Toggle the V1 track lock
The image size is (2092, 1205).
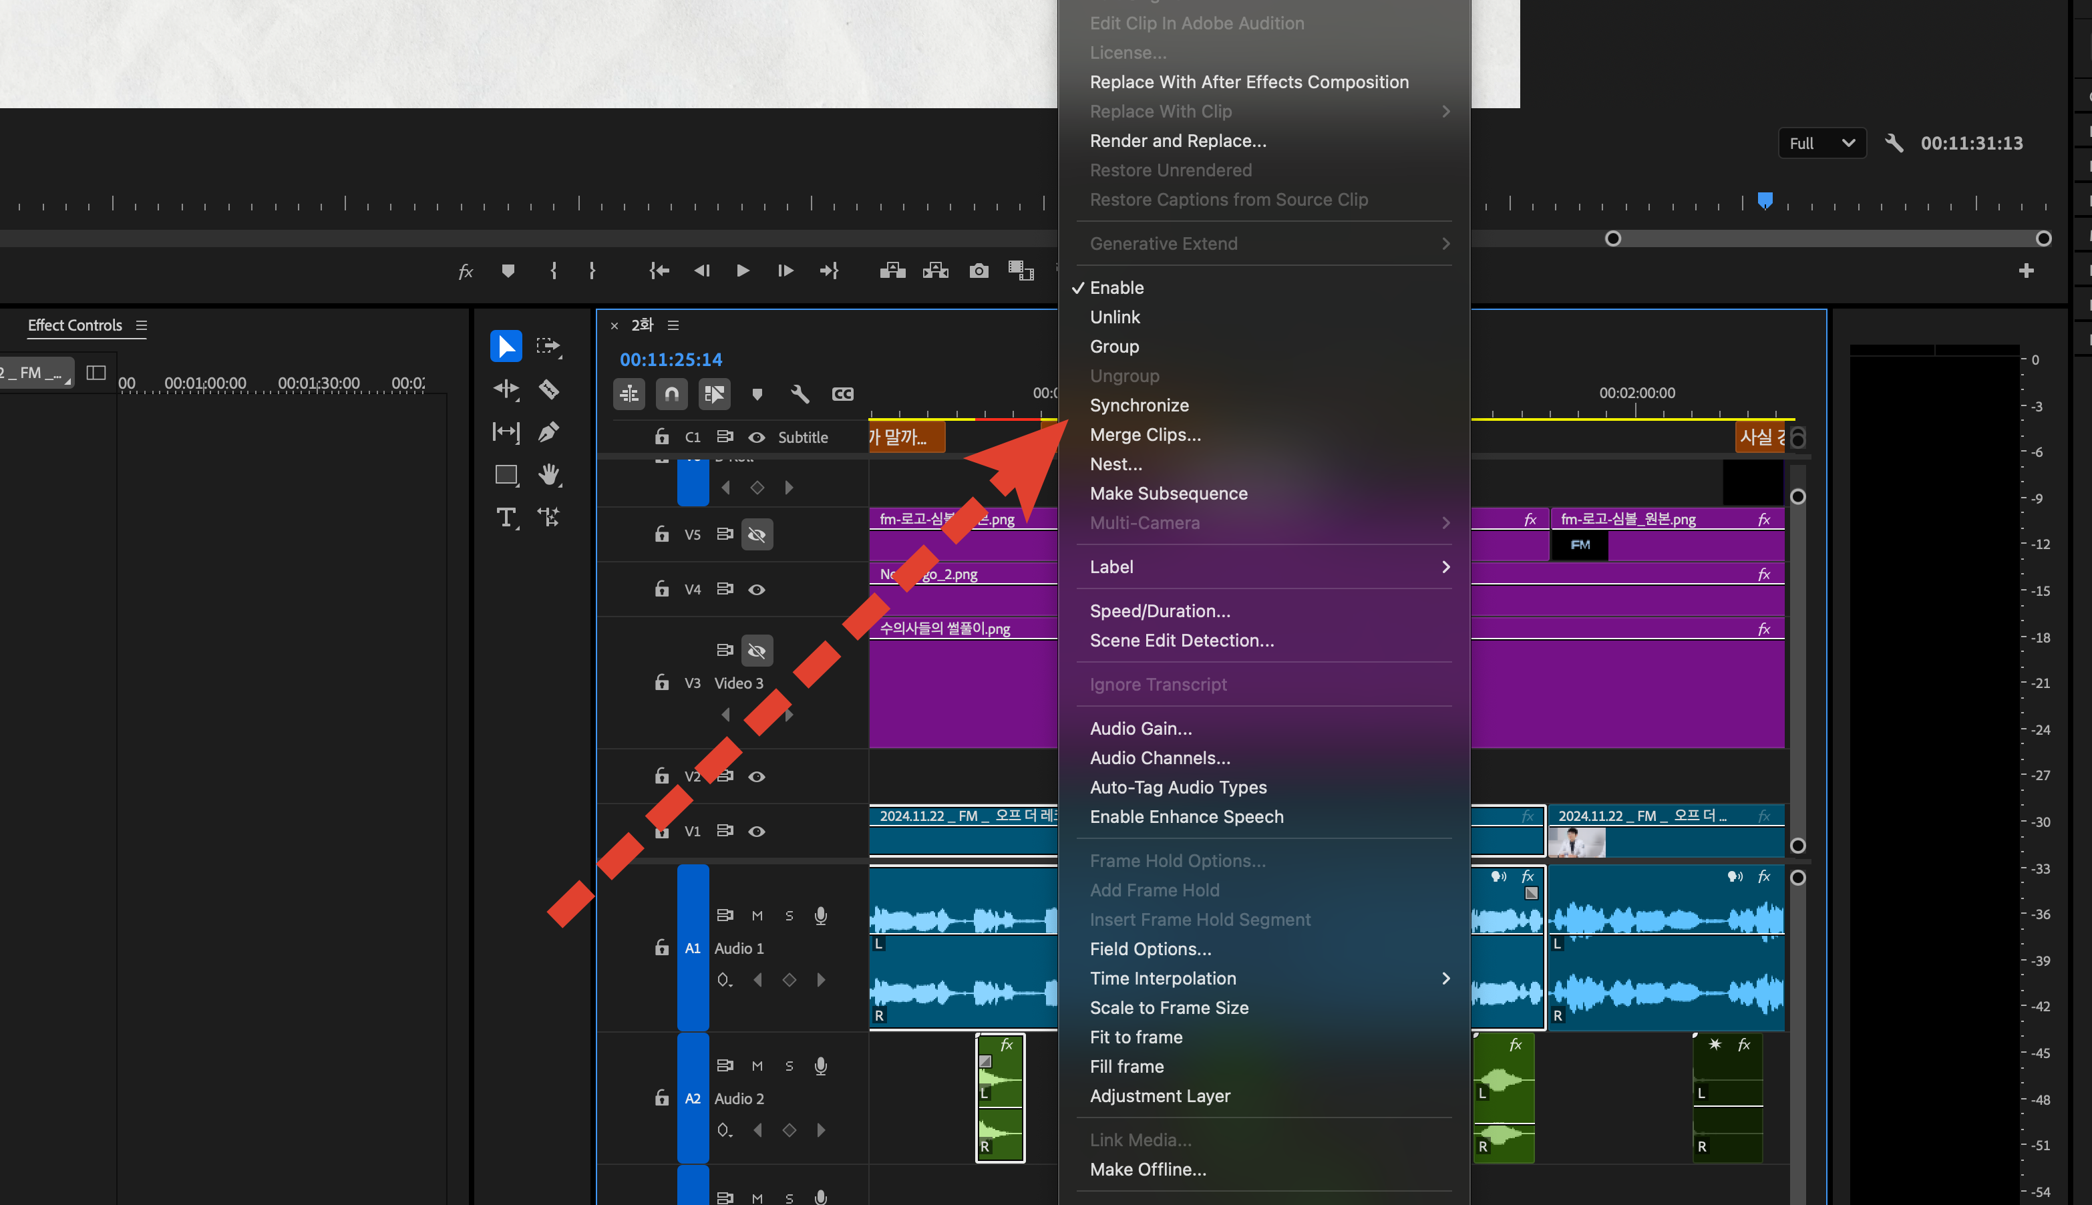pos(661,831)
